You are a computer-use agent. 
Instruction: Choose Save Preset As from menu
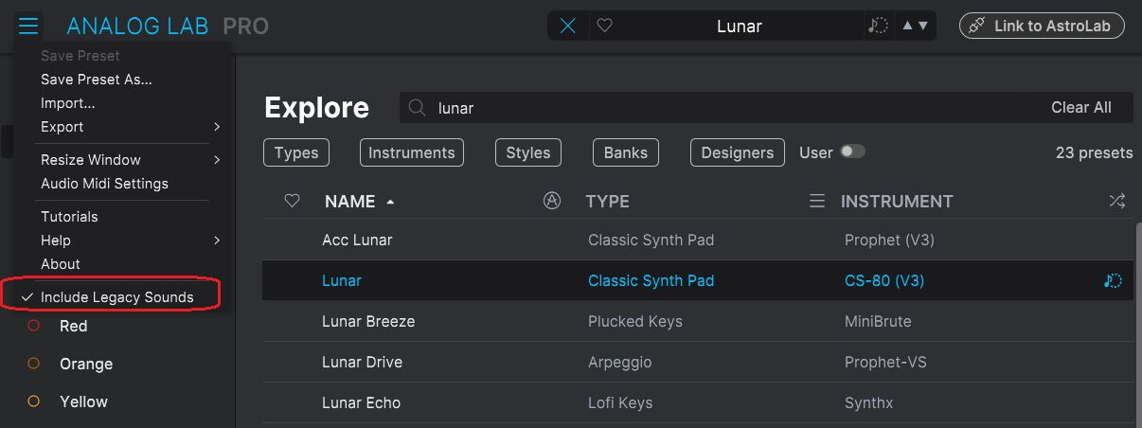coord(96,80)
